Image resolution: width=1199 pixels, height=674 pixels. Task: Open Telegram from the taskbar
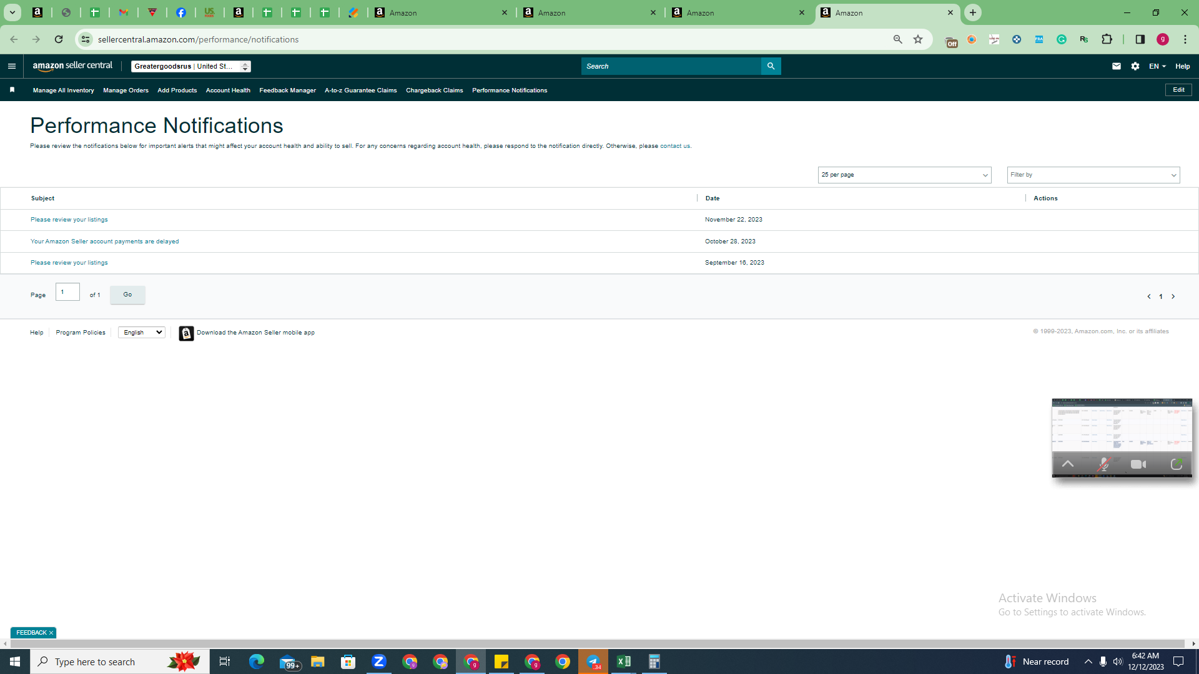tap(593, 662)
